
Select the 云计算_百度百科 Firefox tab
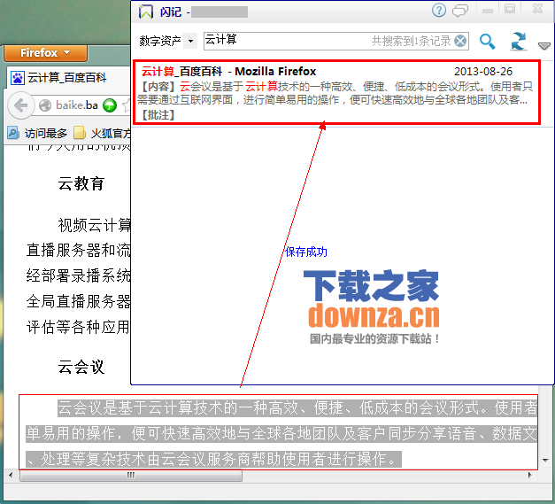[69, 77]
